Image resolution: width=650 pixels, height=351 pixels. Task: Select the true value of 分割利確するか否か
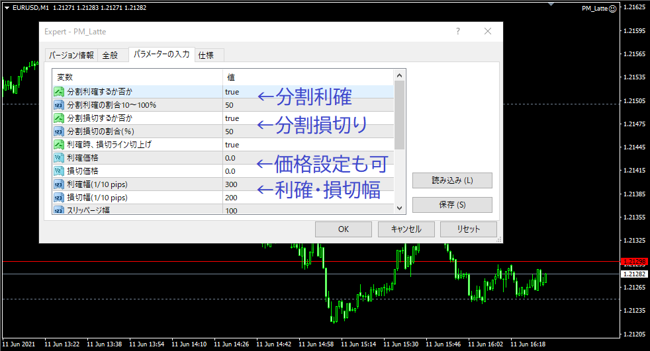click(x=232, y=92)
